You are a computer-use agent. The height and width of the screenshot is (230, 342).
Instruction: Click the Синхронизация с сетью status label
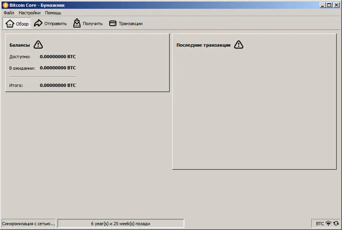click(x=29, y=224)
